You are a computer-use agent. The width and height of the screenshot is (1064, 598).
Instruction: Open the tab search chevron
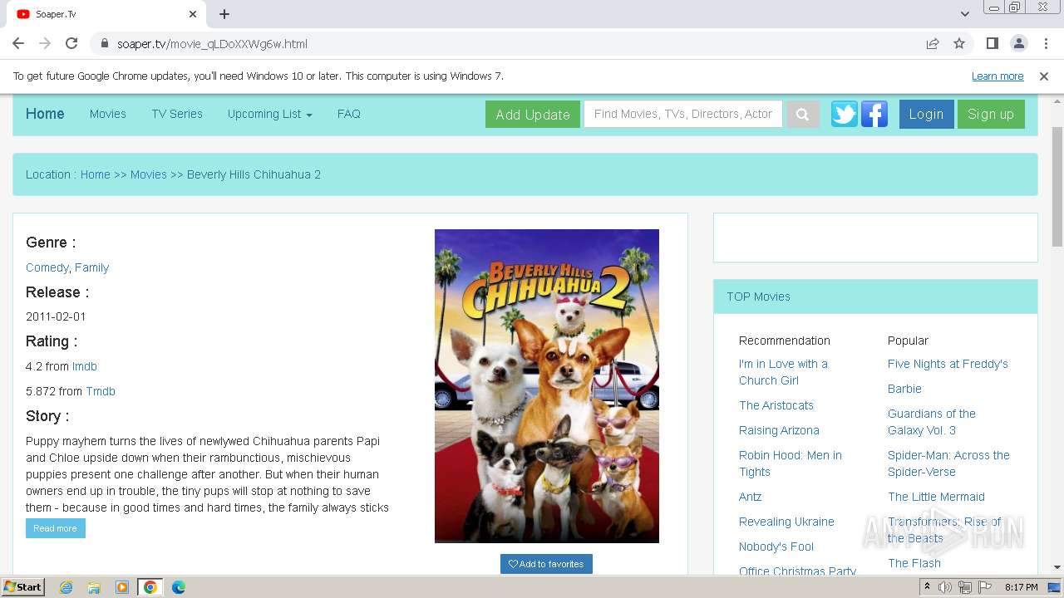point(965,14)
